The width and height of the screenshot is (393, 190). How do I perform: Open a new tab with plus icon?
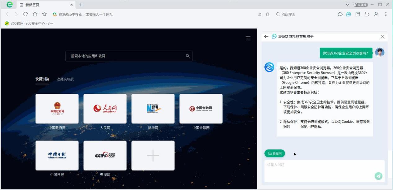pyautogui.click(x=81, y=5)
